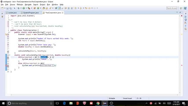Click the Previous Annotation icon
The width and height of the screenshot is (188, 106).
coord(81,8)
